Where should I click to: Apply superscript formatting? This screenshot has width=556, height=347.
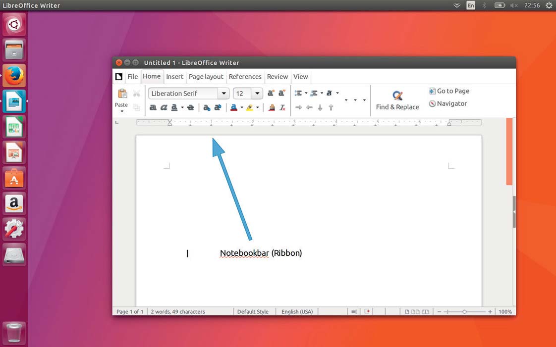[218, 107]
